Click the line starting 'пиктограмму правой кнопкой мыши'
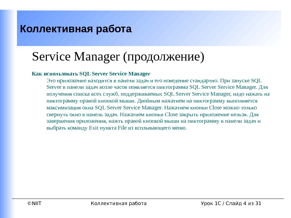 point(152,101)
